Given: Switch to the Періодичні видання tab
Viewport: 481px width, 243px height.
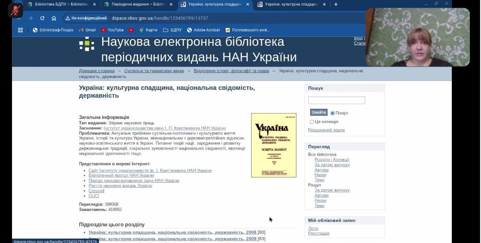Looking at the screenshot, I should pyautogui.click(x=134, y=4).
